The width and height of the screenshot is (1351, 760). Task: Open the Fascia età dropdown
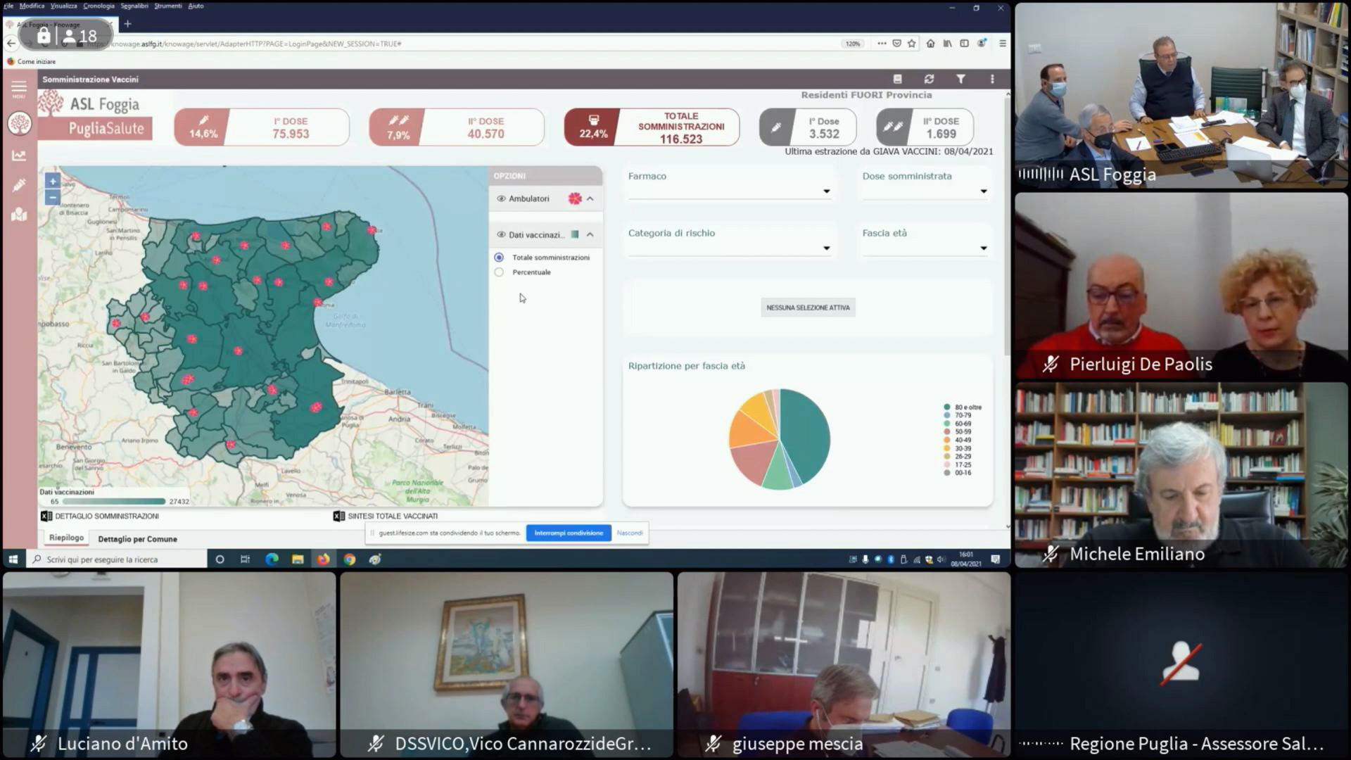click(x=925, y=248)
